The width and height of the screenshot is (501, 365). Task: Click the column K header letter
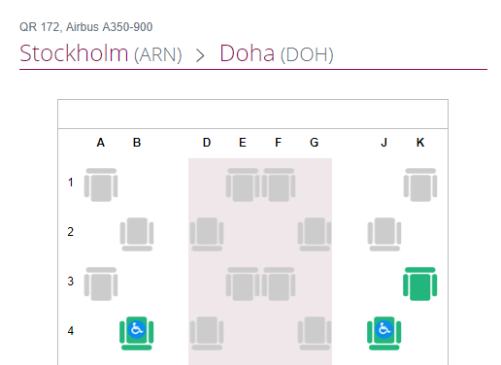click(420, 143)
